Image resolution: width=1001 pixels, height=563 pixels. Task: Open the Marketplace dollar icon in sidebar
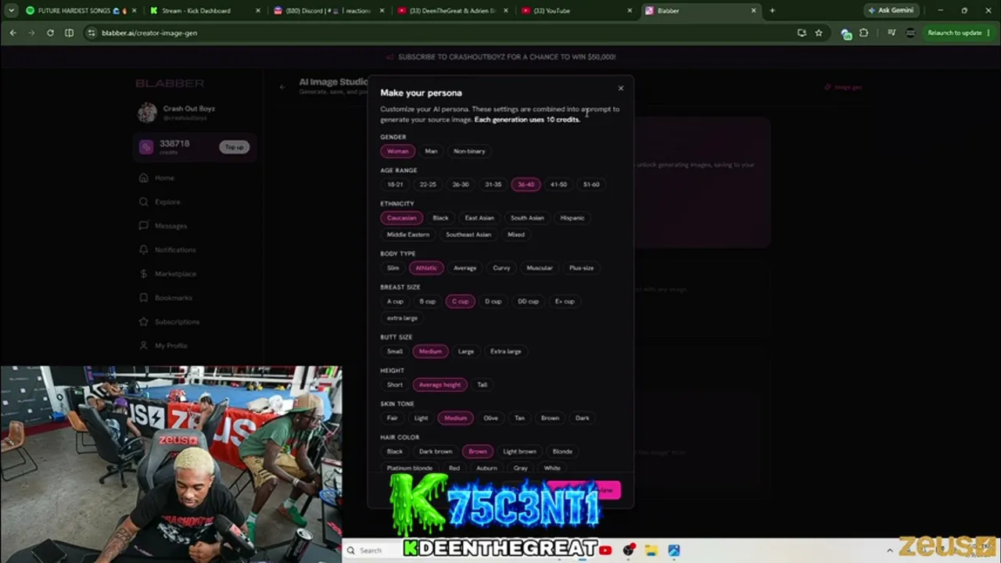144,274
